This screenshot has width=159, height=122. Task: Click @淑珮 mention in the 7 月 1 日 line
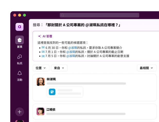pyautogui.click(x=71, y=52)
